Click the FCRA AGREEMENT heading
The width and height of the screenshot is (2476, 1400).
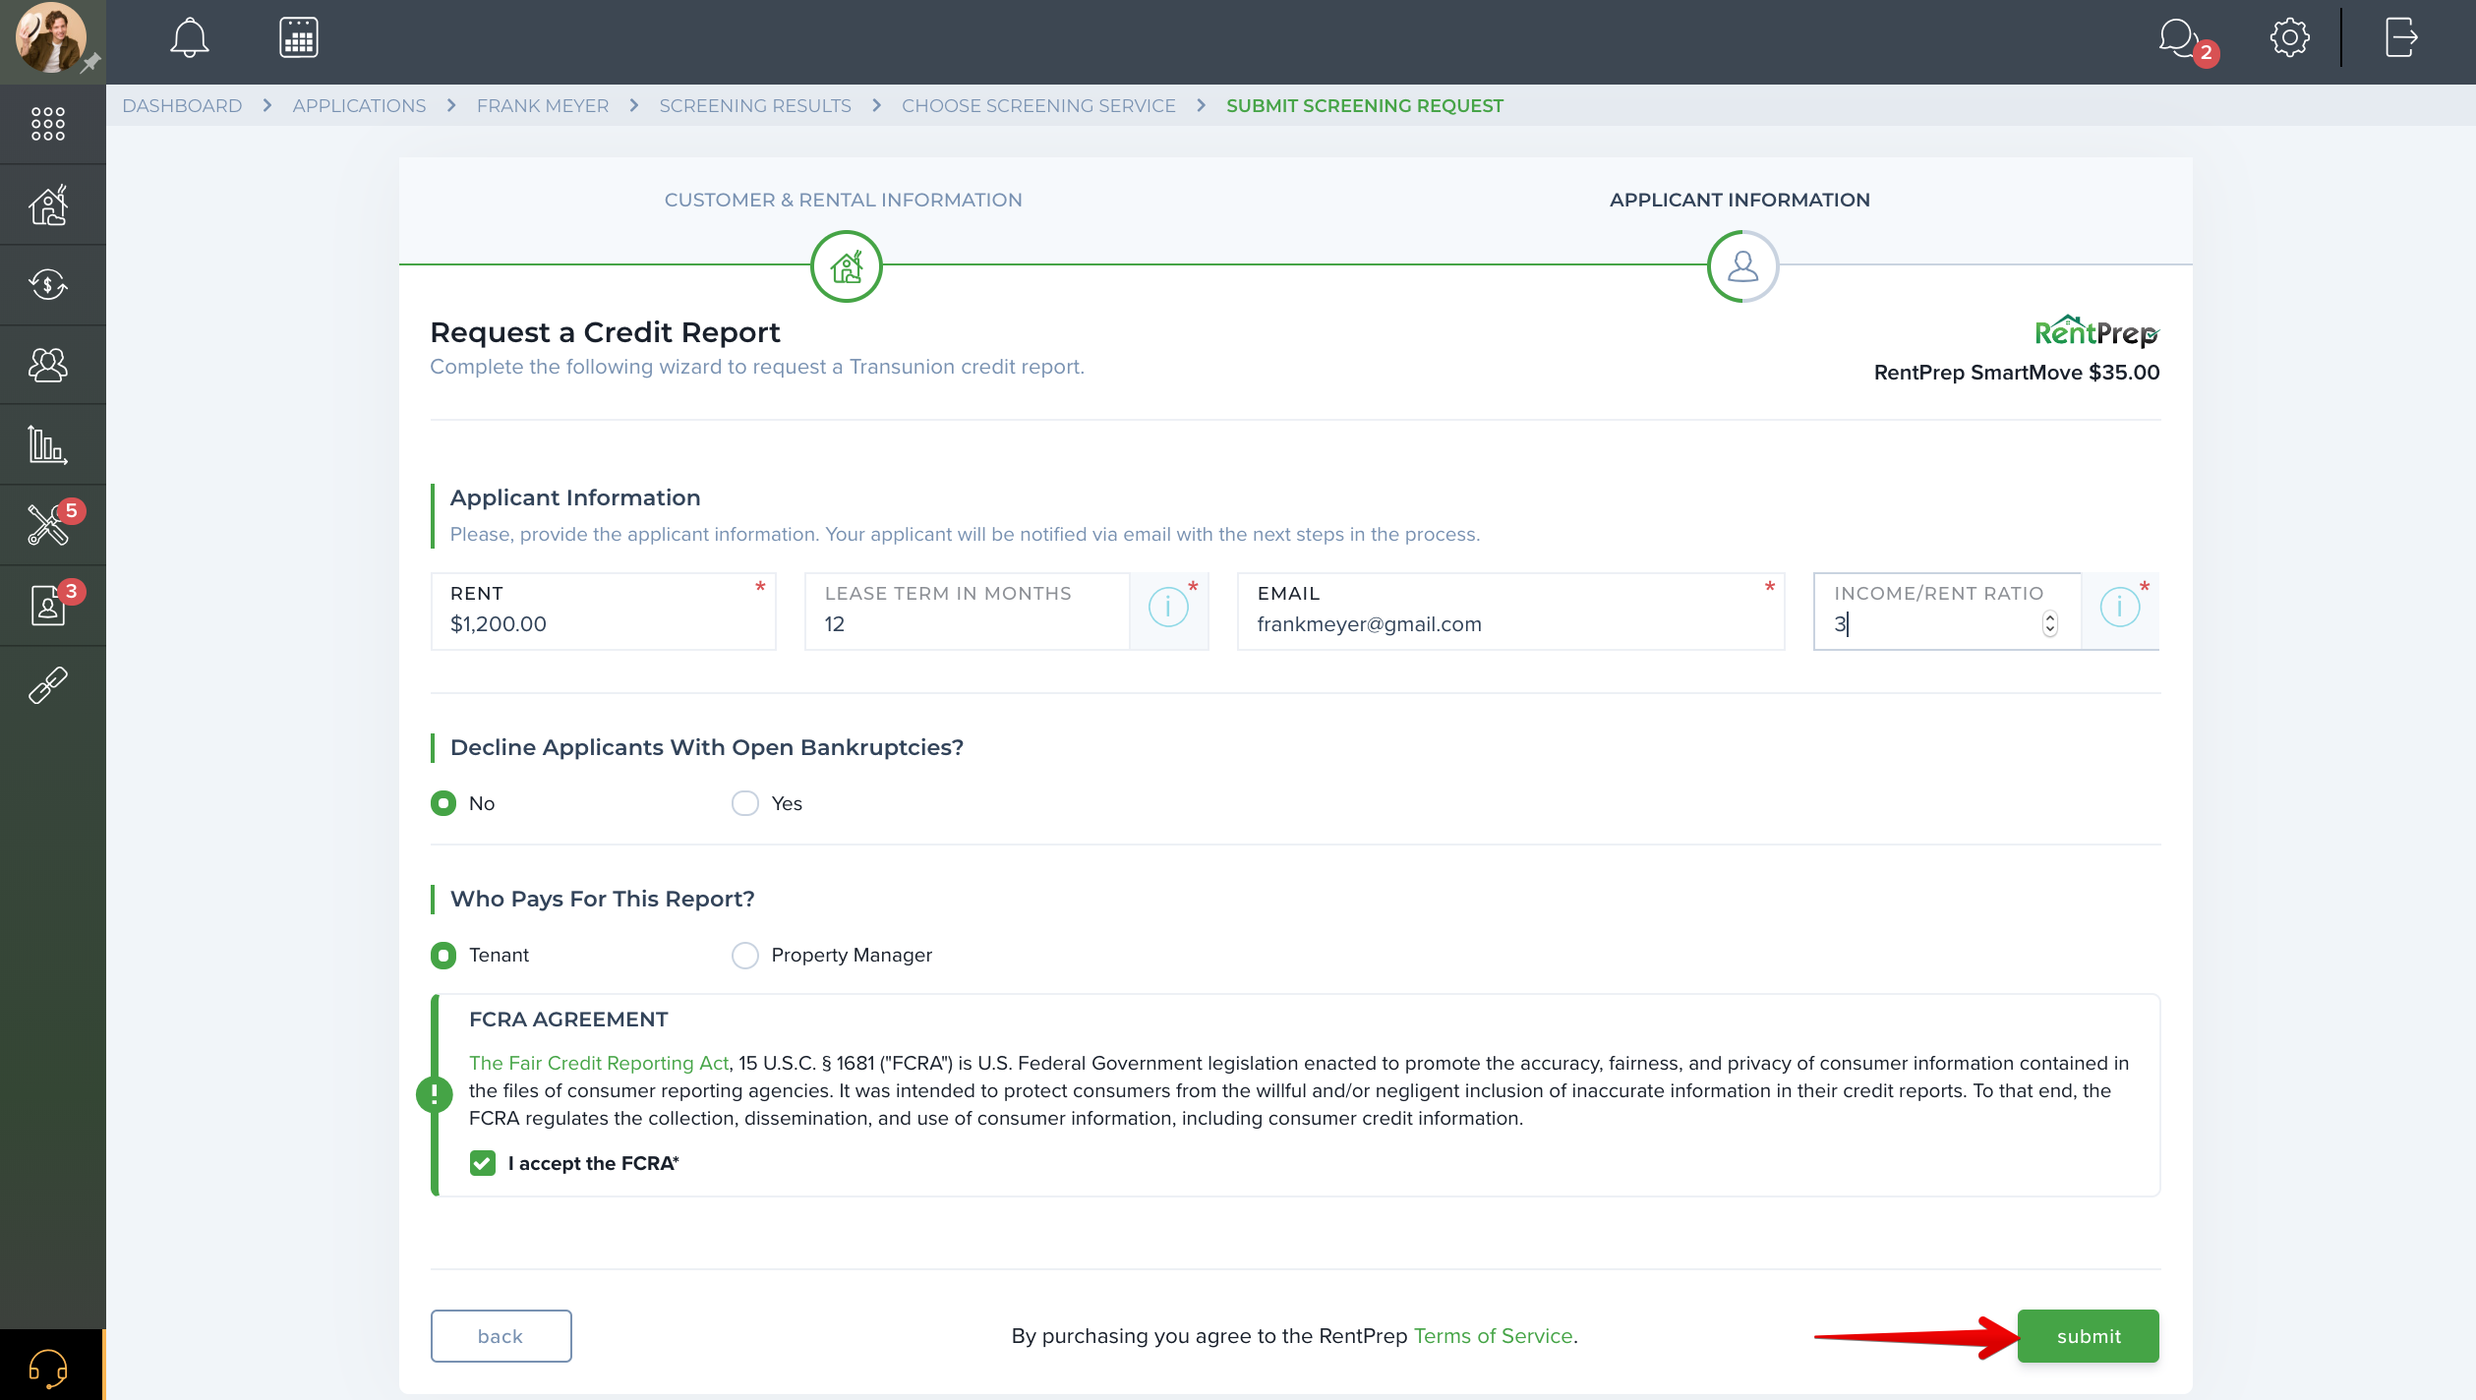point(568,1019)
